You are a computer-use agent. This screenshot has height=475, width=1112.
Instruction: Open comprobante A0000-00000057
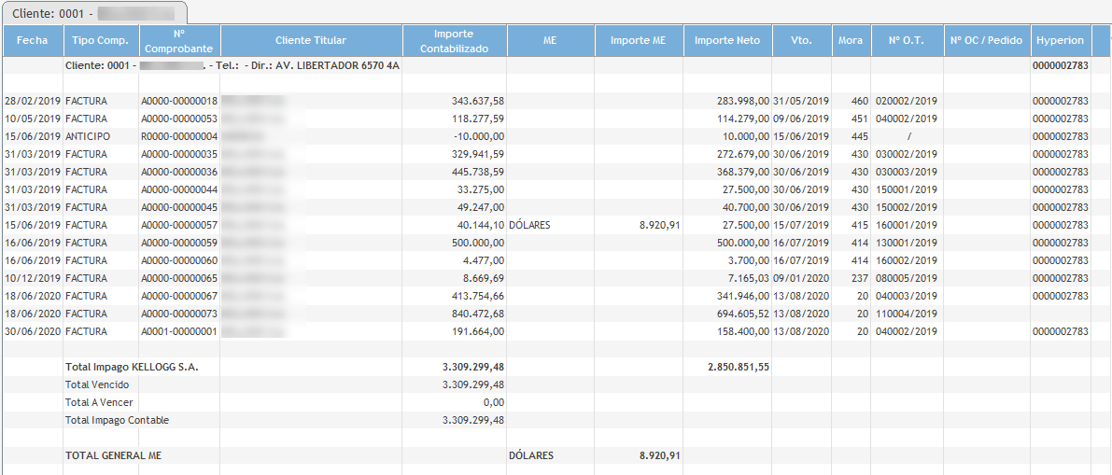coord(179,225)
